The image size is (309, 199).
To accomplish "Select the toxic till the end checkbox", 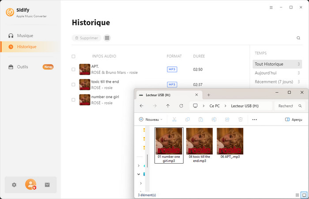I will pyautogui.click(x=73, y=84).
